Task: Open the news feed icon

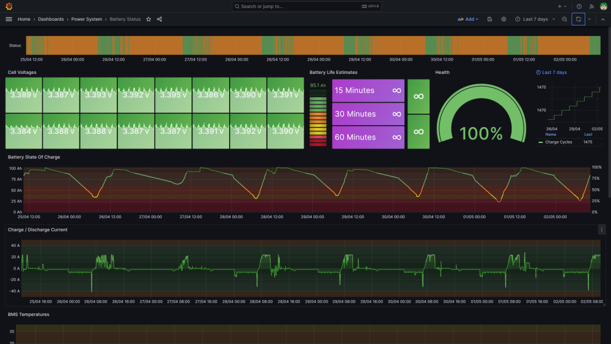Action: coord(591,6)
